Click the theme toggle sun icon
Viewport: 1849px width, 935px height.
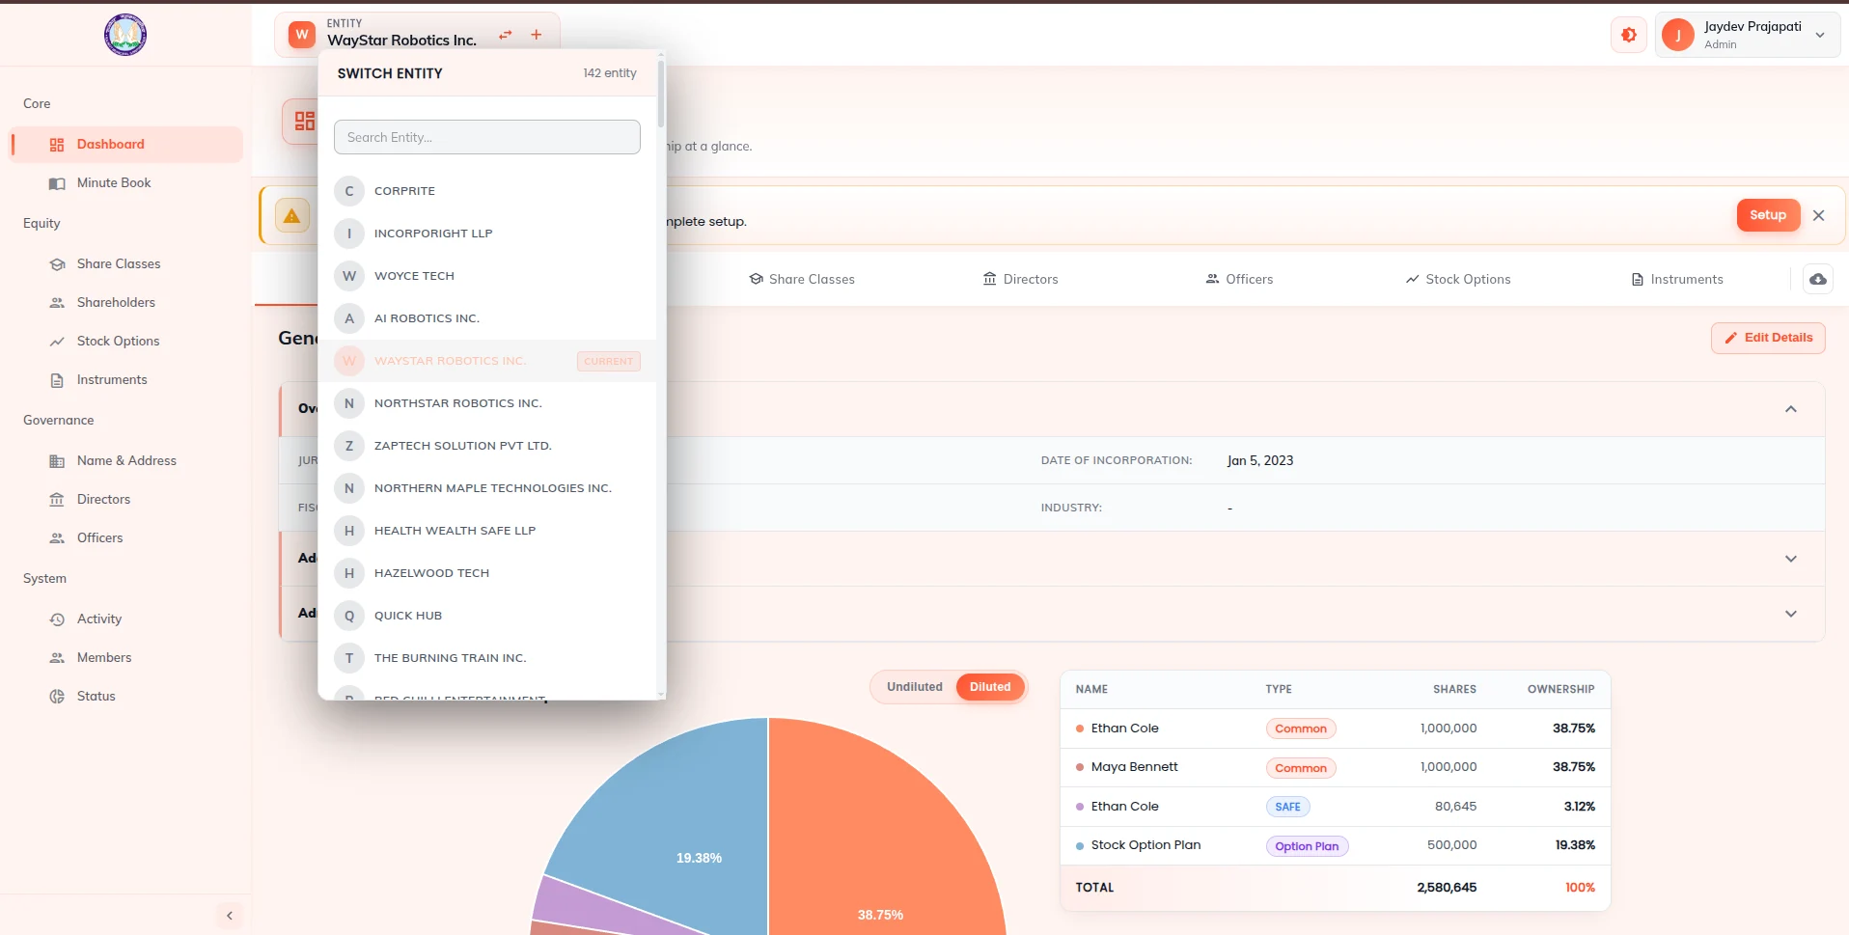[1629, 35]
